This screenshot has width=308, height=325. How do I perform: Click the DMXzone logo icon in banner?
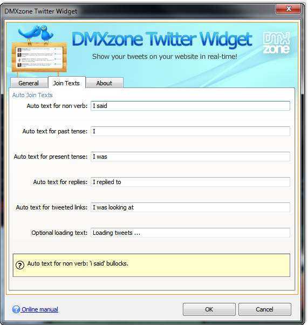(276, 43)
